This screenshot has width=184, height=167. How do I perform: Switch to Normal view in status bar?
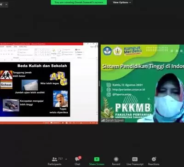(63, 123)
